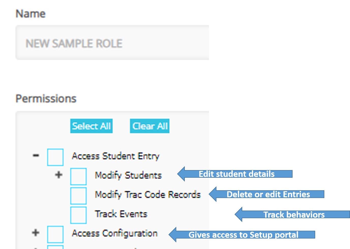Collapse the Access Student Entry node
The image size is (350, 249).
click(x=36, y=155)
